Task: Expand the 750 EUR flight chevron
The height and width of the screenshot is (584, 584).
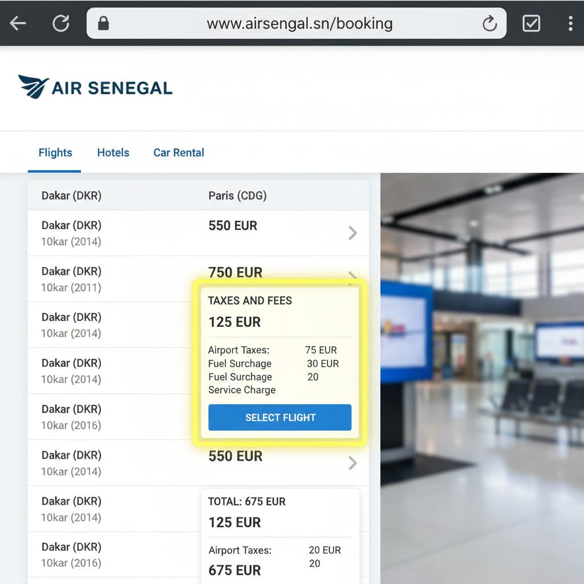Action: [352, 277]
